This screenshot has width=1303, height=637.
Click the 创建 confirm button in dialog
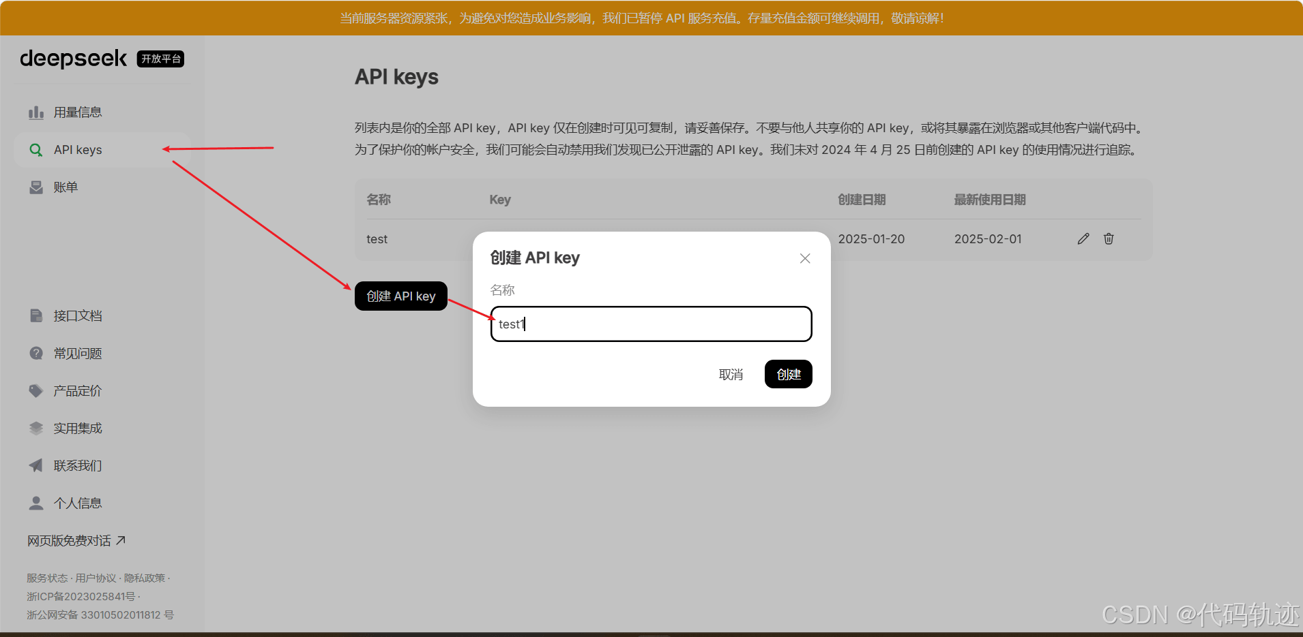788,374
